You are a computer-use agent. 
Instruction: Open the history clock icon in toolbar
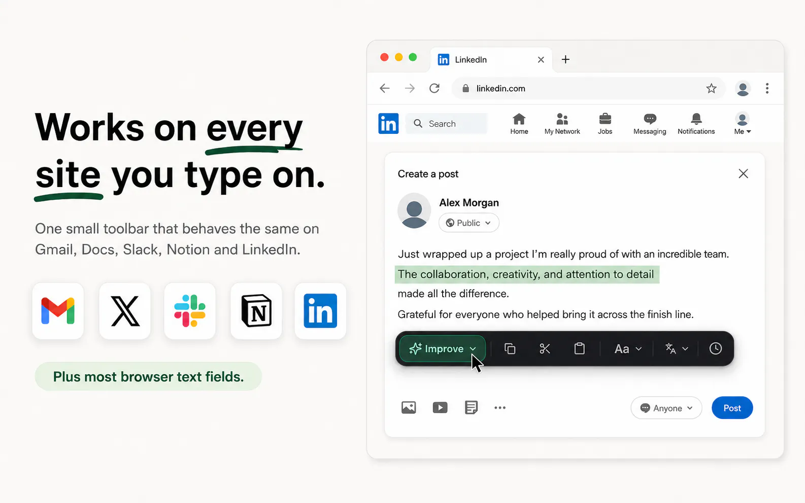[x=715, y=348]
